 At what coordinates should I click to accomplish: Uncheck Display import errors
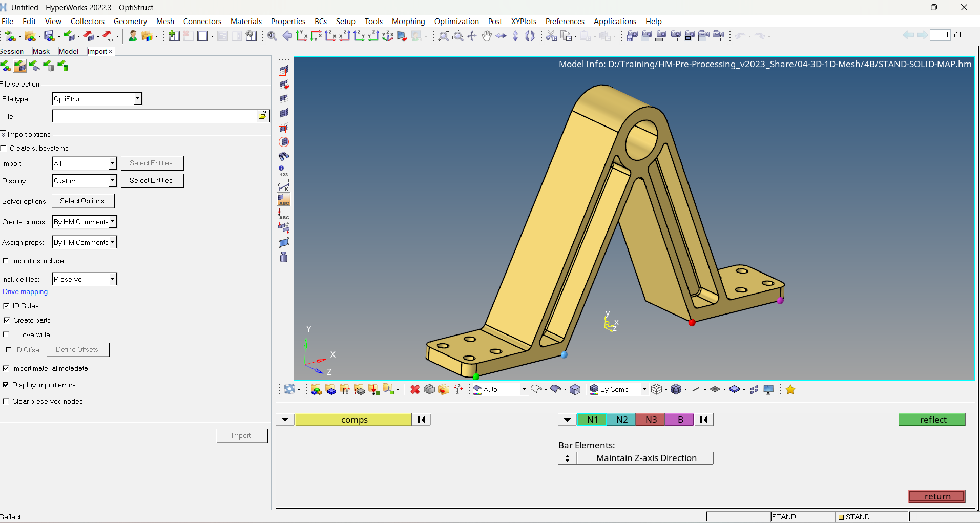coord(6,385)
